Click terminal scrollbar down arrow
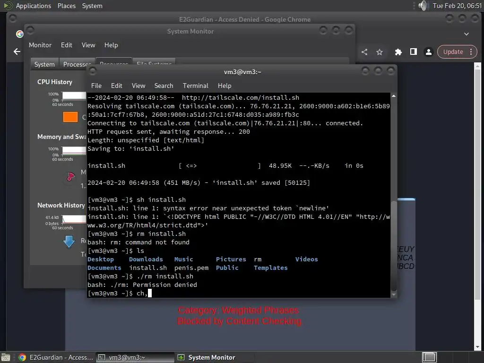The width and height of the screenshot is (484, 363). (x=394, y=294)
